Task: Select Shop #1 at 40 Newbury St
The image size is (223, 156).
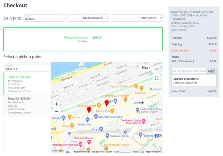Action: pyautogui.click(x=27, y=84)
